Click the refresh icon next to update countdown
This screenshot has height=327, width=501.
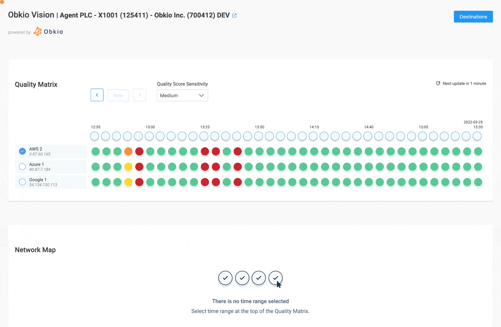point(438,83)
